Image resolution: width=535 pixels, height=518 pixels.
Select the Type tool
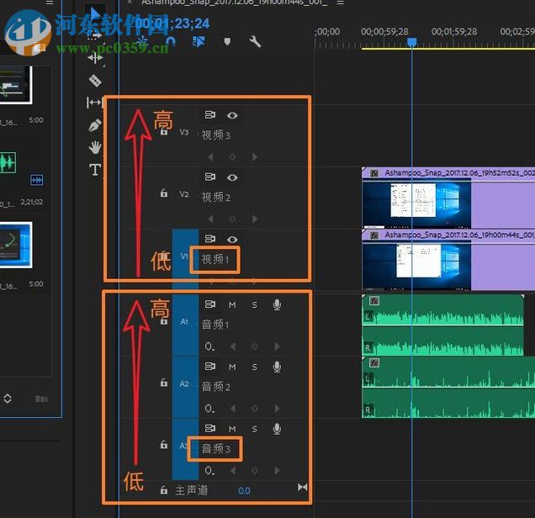pos(95,170)
